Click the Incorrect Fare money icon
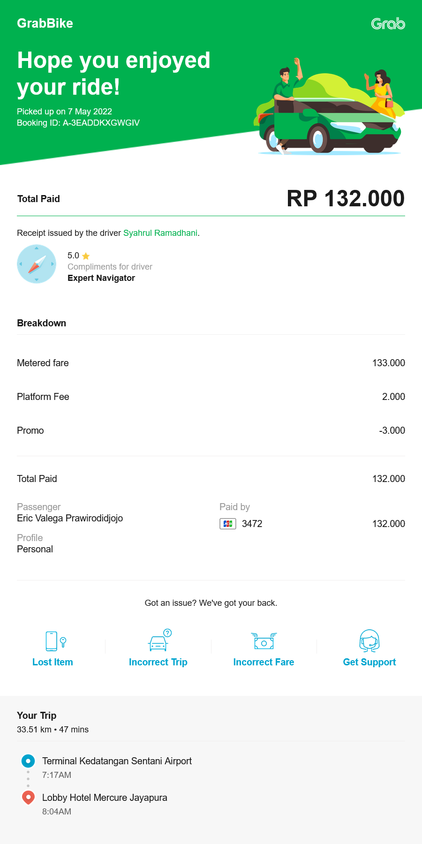This screenshot has height=844, width=422. (264, 641)
